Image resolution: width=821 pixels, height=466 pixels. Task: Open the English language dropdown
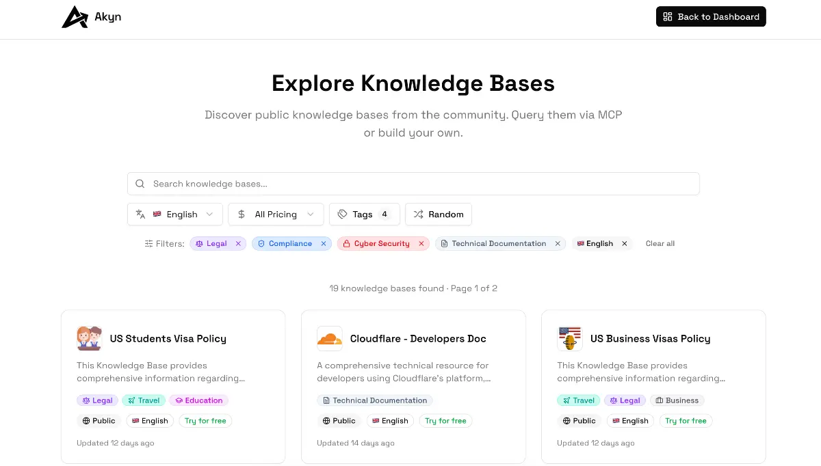coord(175,215)
